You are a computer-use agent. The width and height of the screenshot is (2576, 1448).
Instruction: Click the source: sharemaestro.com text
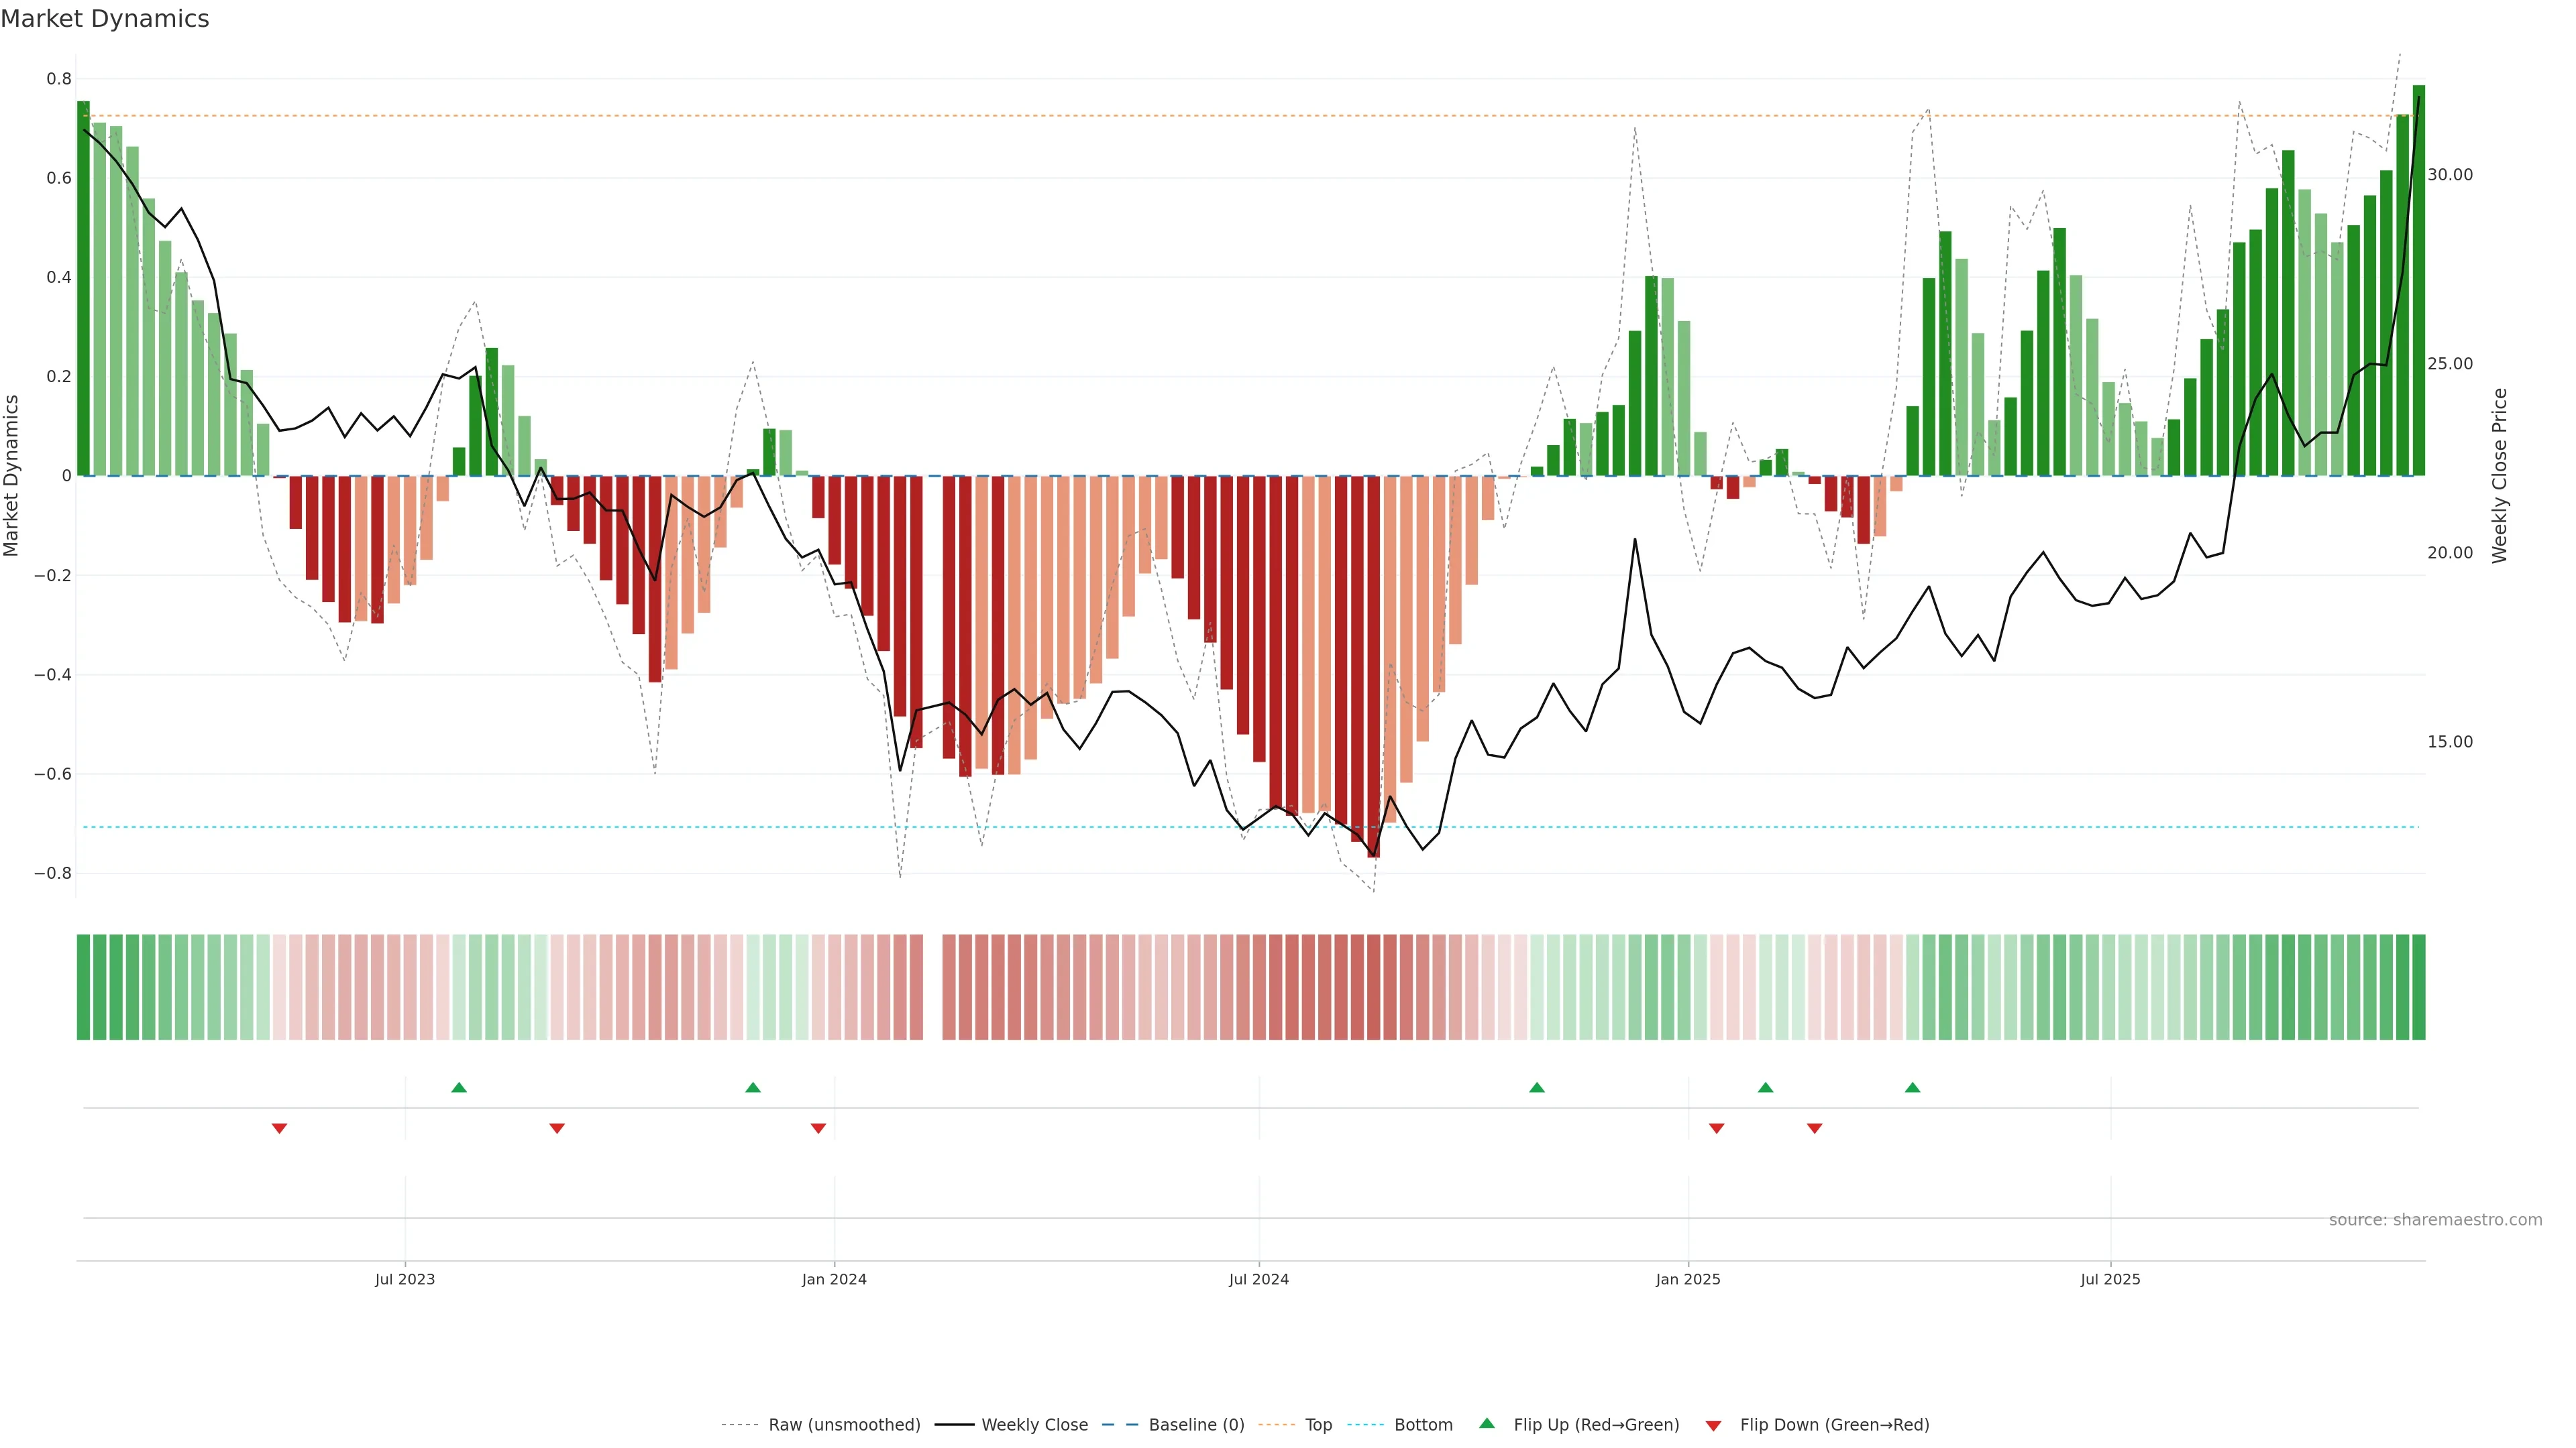coord(2435,1219)
